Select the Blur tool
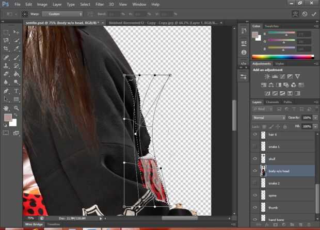 click(x=6, y=82)
